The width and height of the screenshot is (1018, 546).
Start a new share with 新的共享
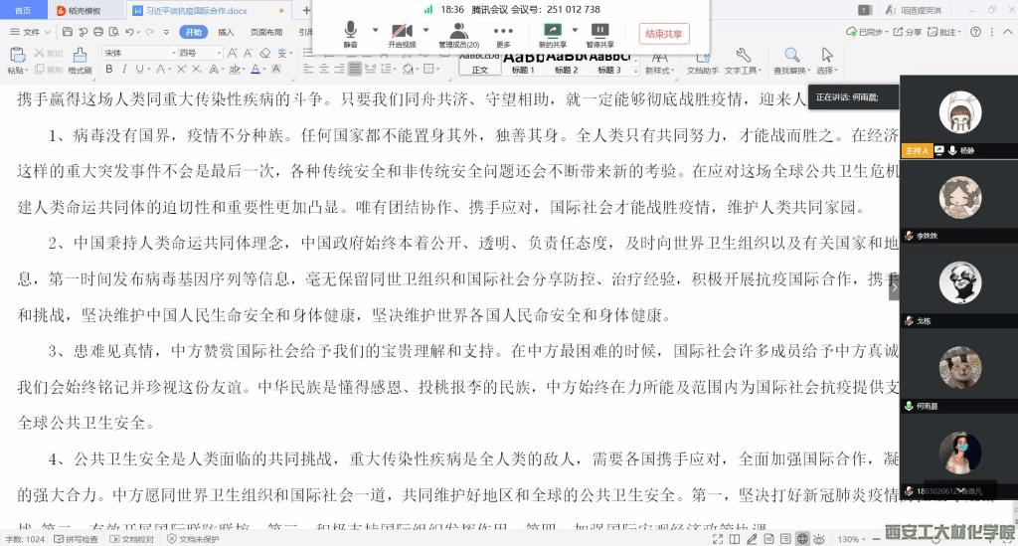pos(553,35)
